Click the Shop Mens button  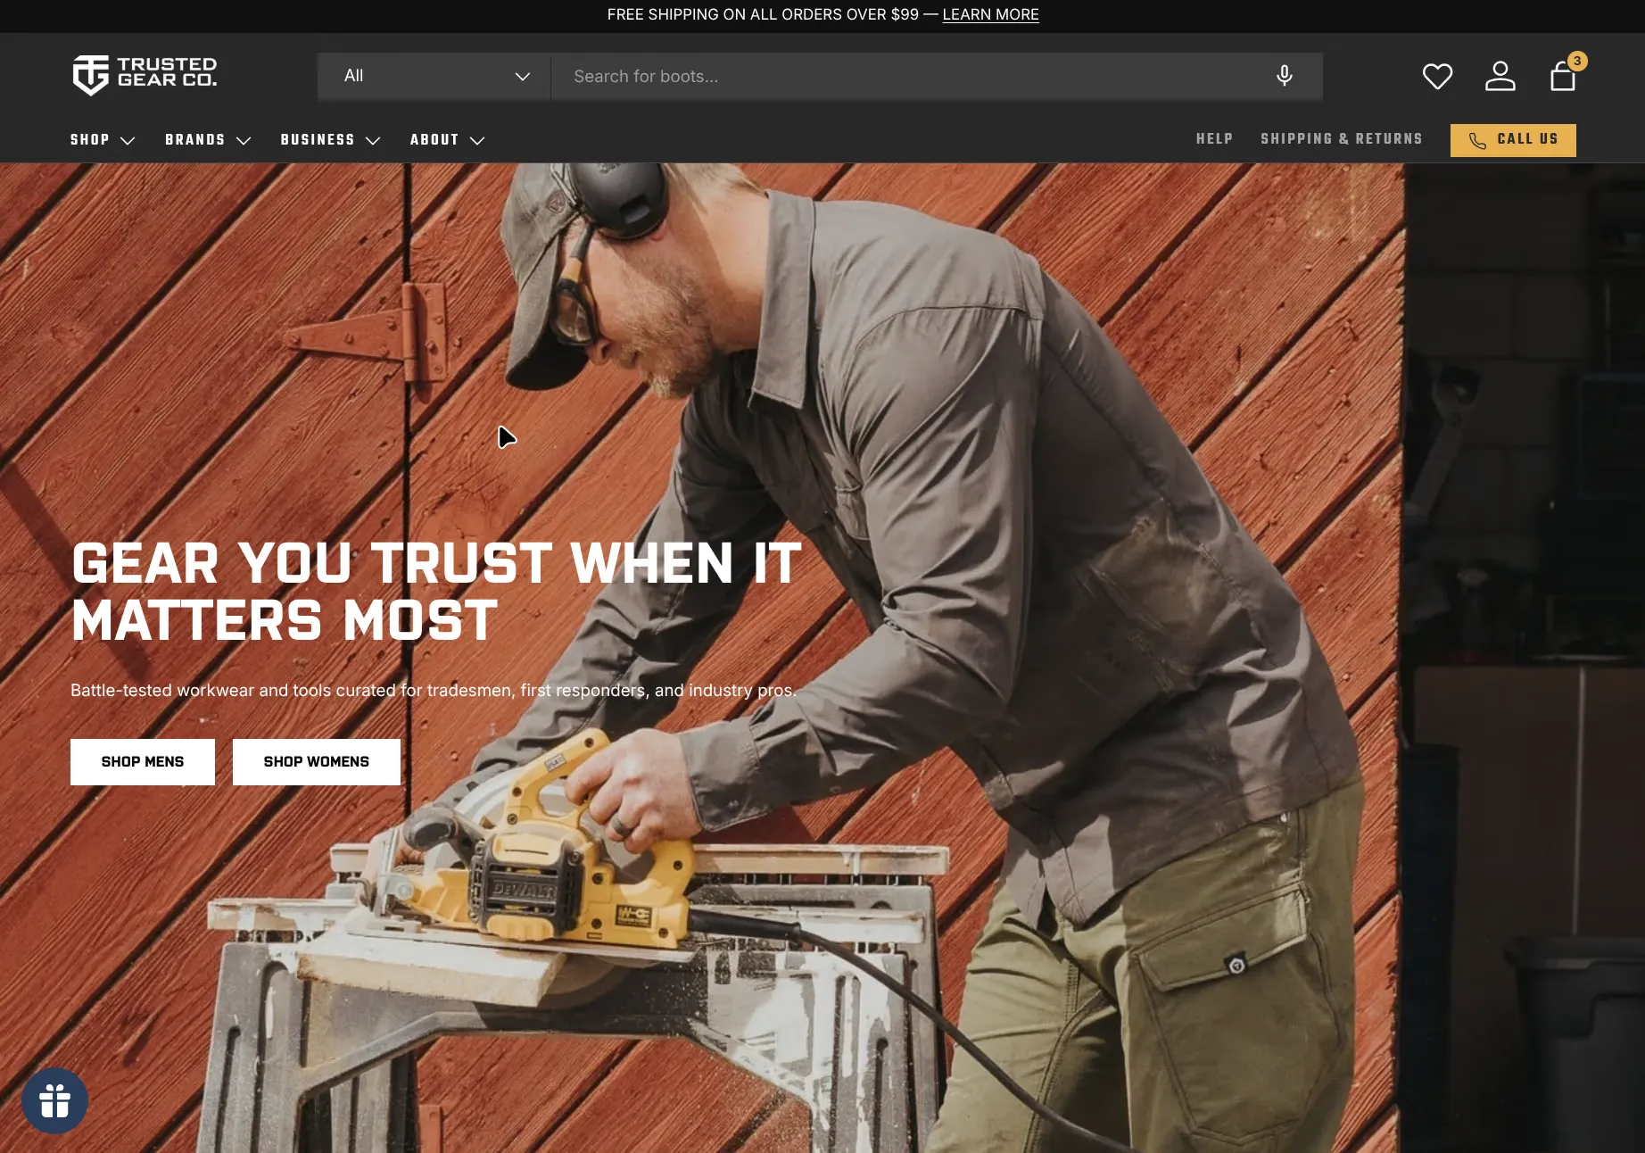pos(142,761)
